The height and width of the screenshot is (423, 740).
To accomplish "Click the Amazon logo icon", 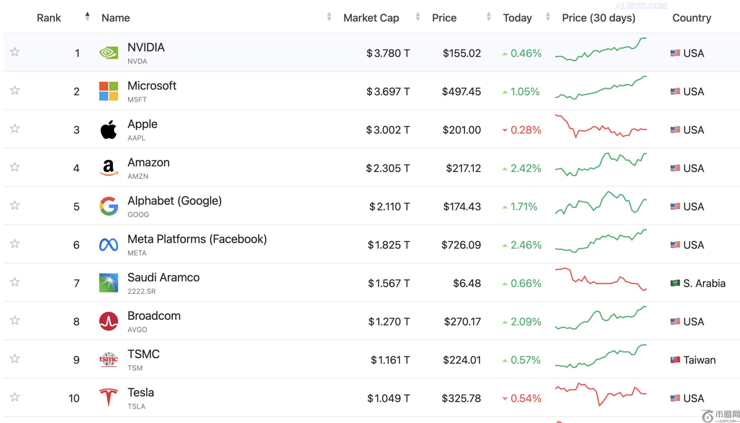I will 108,168.
